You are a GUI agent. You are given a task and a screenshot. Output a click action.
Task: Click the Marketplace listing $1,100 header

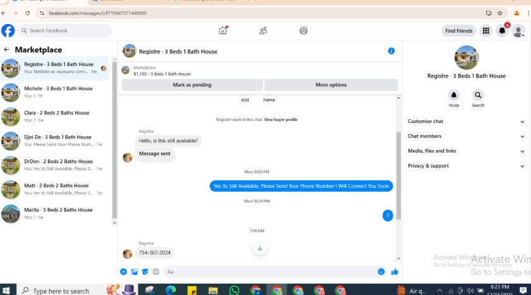point(162,74)
